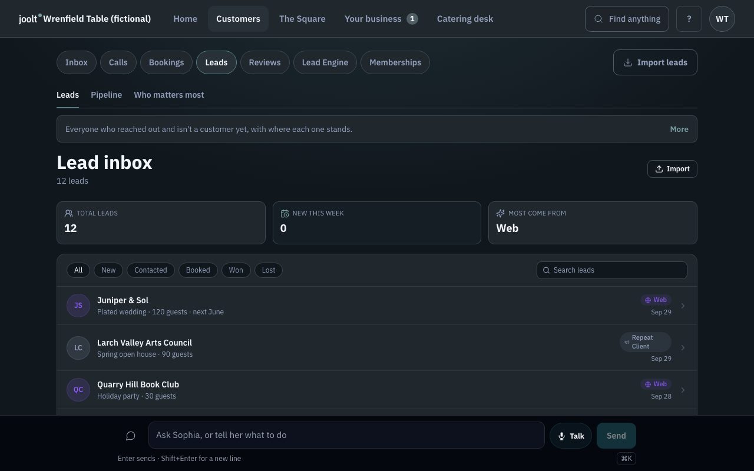Click the Send button
Screen dimensions: 754x471
point(616,436)
